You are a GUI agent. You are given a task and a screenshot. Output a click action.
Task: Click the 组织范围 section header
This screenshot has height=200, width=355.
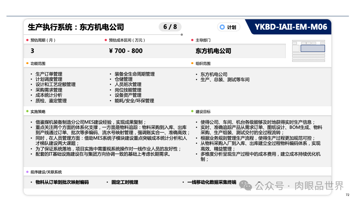click(203, 63)
